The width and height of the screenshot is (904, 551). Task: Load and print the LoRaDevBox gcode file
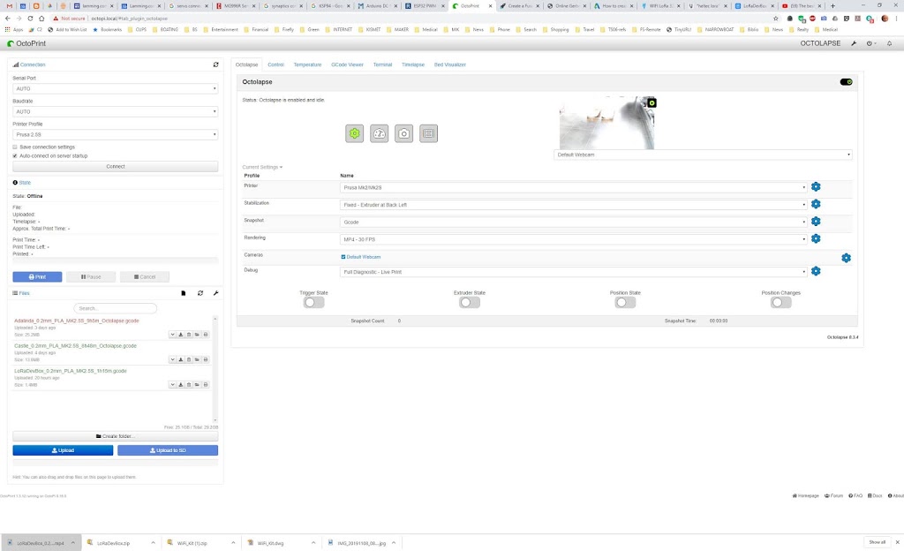[x=205, y=384]
